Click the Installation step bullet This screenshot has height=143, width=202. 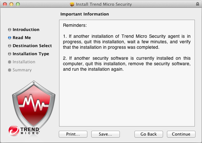tap(10, 62)
